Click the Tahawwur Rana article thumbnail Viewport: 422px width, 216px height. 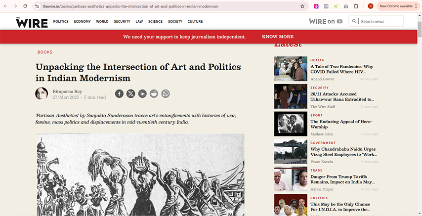(x=291, y=96)
